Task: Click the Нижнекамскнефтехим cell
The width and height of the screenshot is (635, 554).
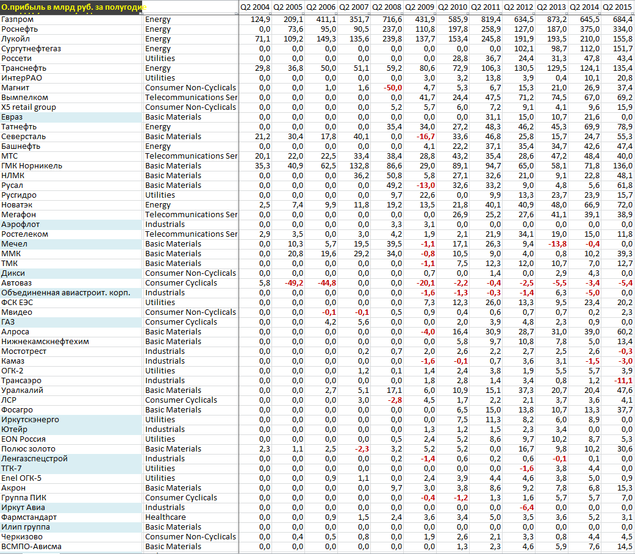Action: click(72, 342)
